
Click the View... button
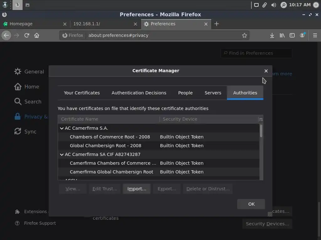[x=73, y=189]
